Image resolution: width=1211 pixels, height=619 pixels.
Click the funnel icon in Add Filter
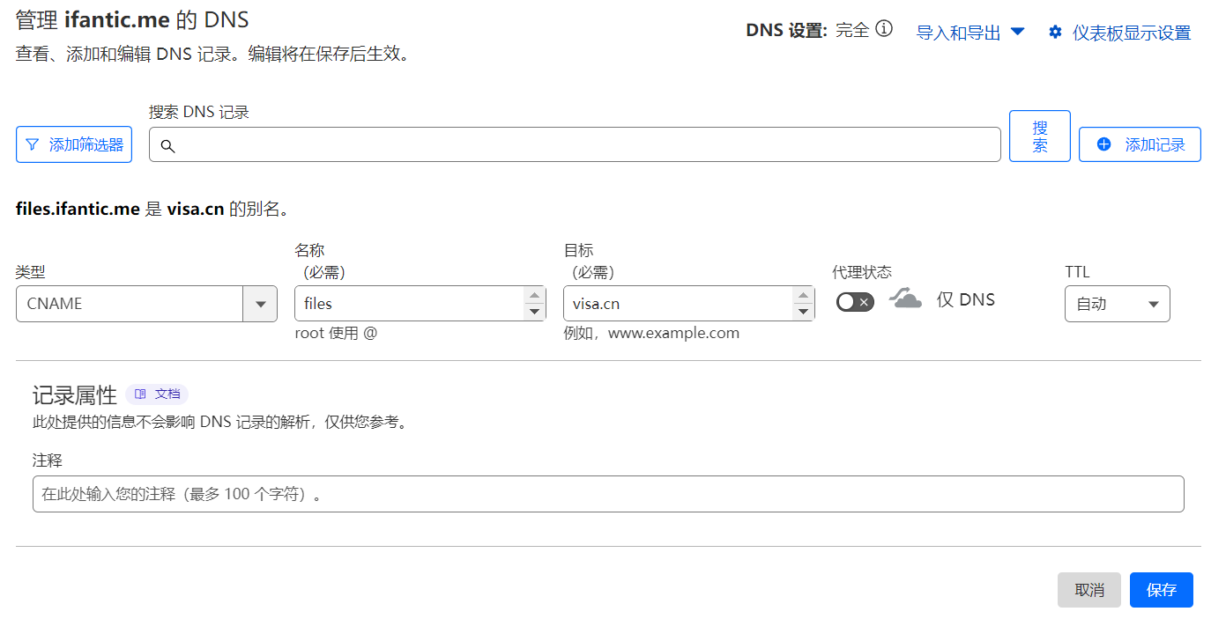click(x=33, y=144)
